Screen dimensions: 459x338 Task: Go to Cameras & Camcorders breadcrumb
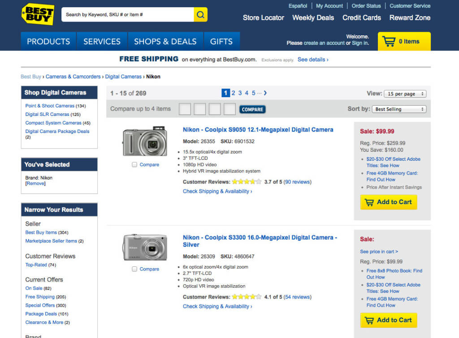point(73,77)
